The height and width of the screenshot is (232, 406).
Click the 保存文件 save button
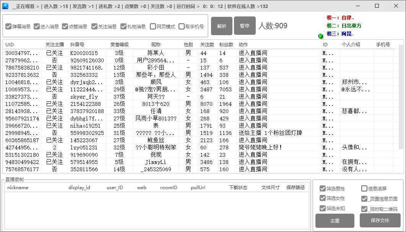click(x=379, y=221)
